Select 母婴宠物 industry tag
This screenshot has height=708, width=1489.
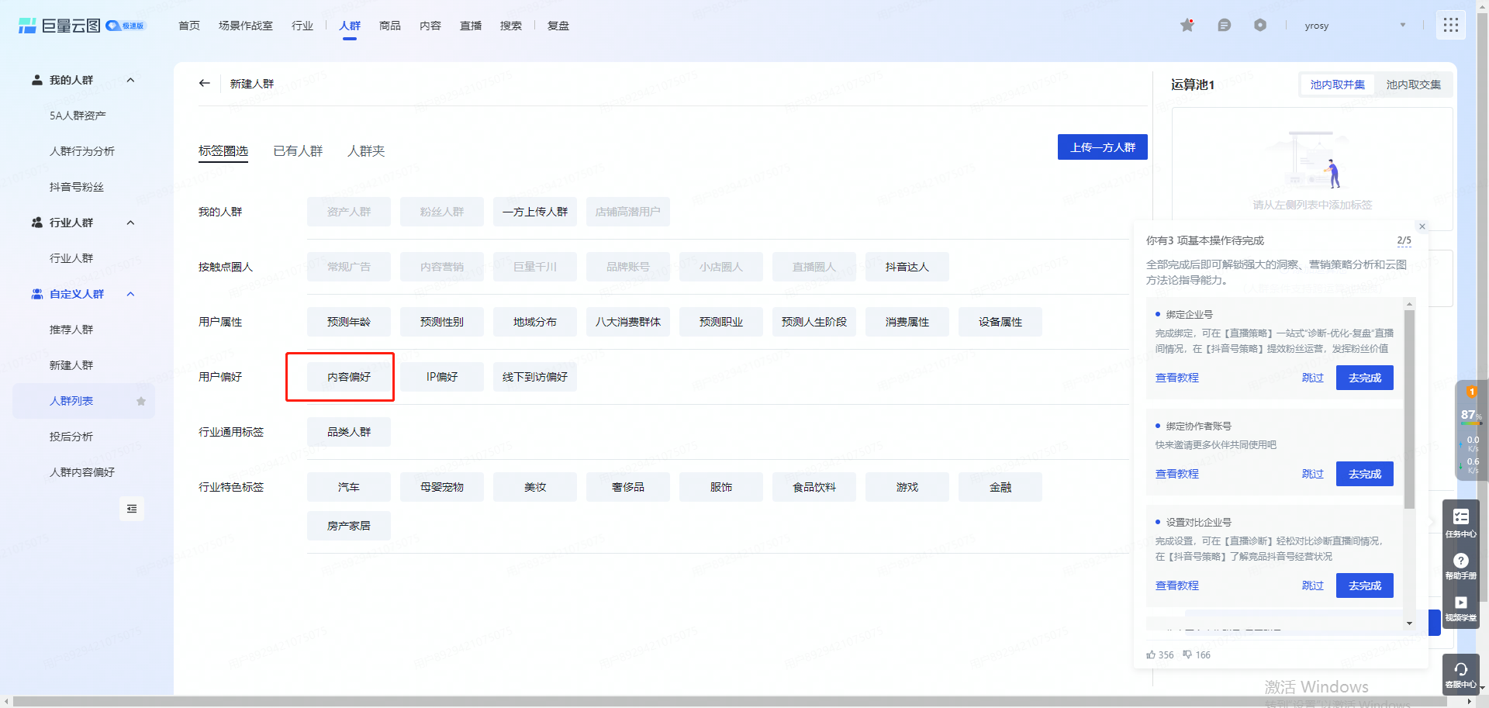click(x=442, y=487)
